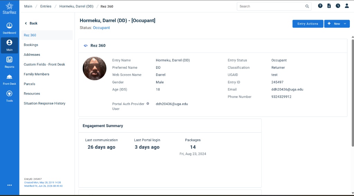The image size is (354, 196).
Task: Click the Age value 18
Action: (x=158, y=90)
